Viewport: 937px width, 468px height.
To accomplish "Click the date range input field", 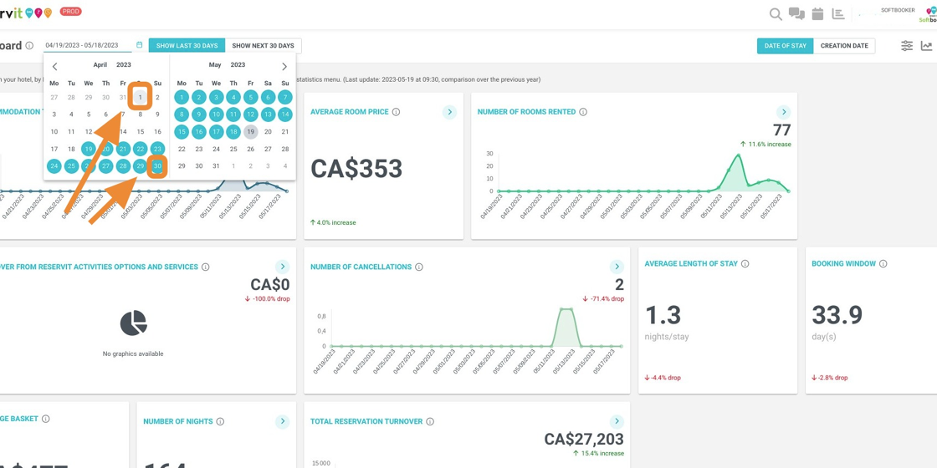I will 87,45.
